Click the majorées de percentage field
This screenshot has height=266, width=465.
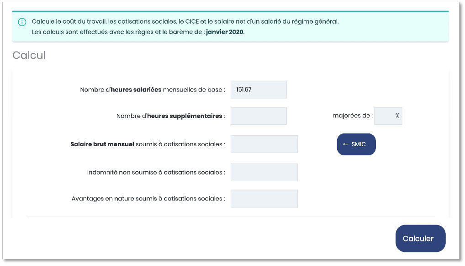pos(388,116)
